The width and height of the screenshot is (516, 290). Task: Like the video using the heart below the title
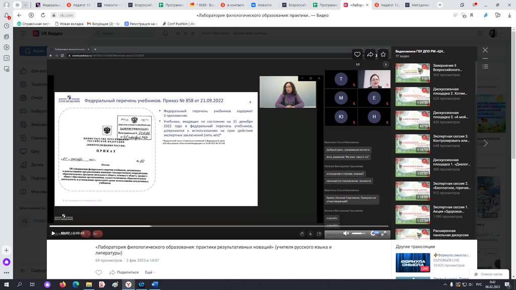pyautogui.click(x=99, y=272)
